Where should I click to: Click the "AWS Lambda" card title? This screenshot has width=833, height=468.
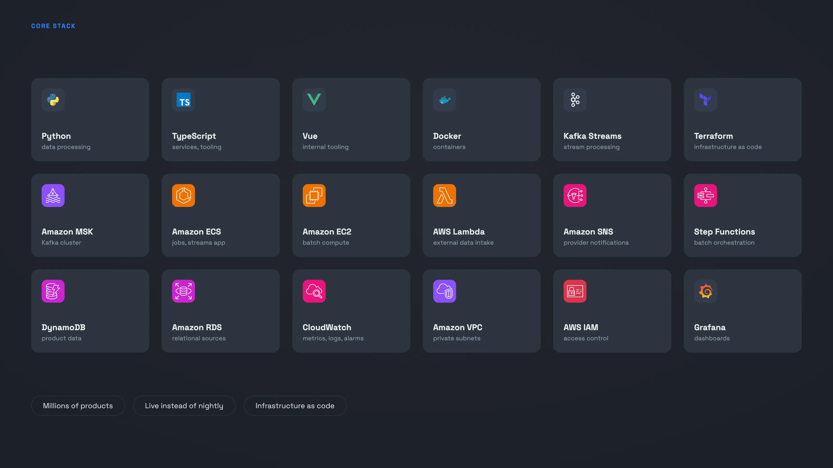pyautogui.click(x=459, y=232)
